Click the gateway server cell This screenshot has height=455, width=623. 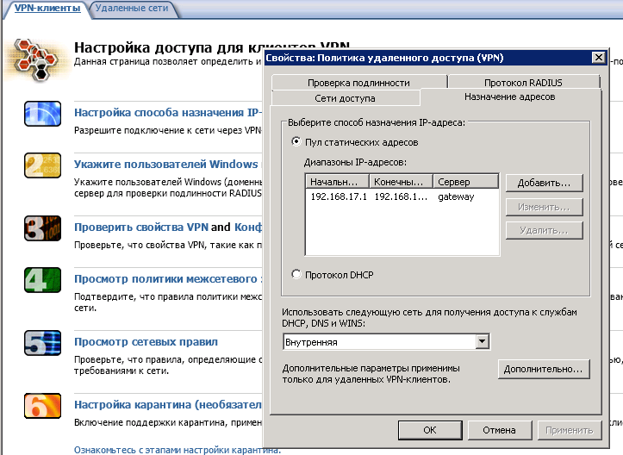pos(456,196)
